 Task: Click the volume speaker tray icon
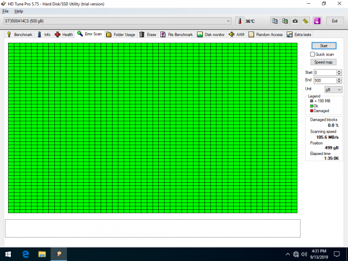point(304,254)
